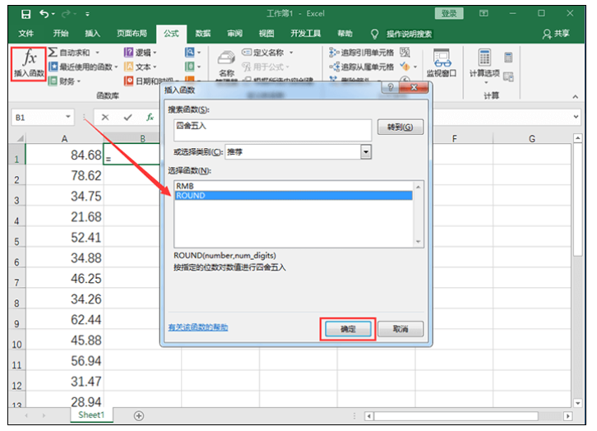Open the File tab
The height and width of the screenshot is (431, 597).
[25, 34]
